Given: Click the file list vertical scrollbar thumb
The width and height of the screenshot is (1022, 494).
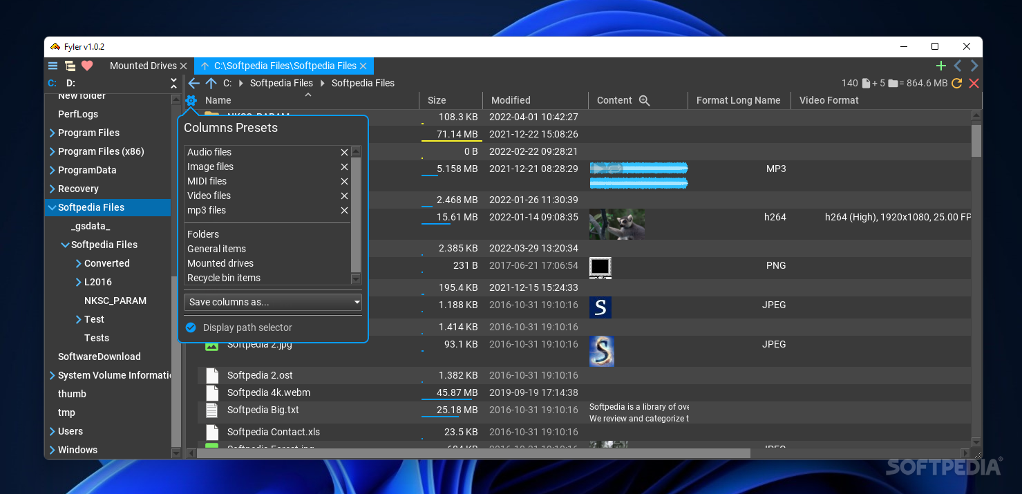Looking at the screenshot, I should click(x=976, y=140).
